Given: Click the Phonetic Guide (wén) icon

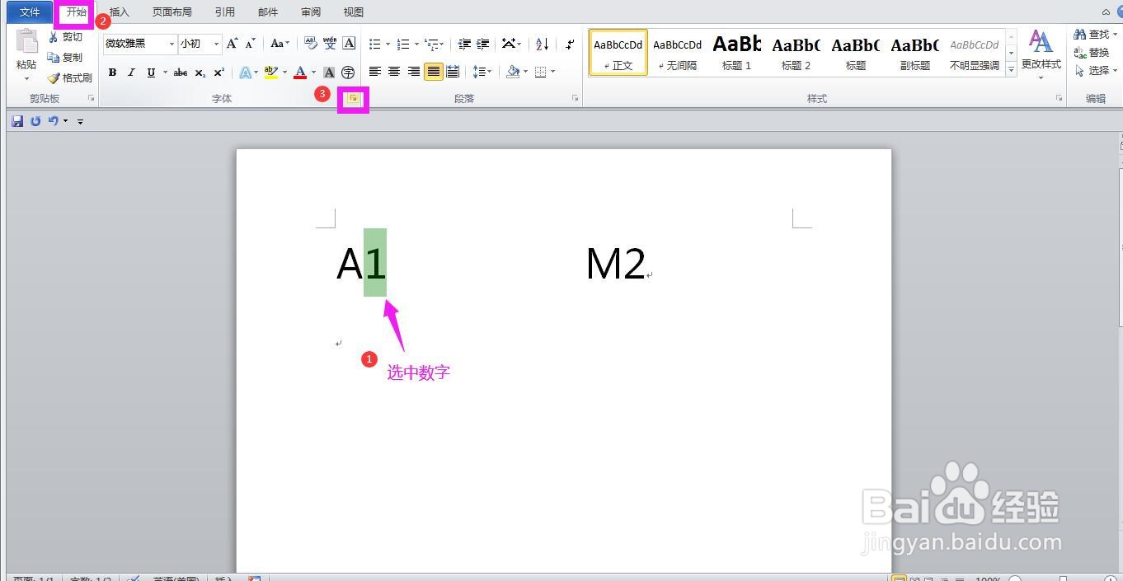Looking at the screenshot, I should [x=330, y=44].
